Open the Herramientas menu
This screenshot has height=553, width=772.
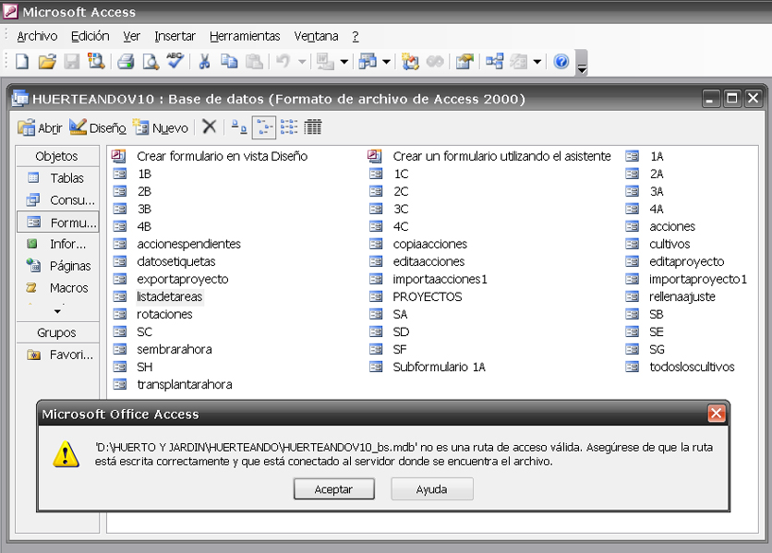click(x=245, y=36)
